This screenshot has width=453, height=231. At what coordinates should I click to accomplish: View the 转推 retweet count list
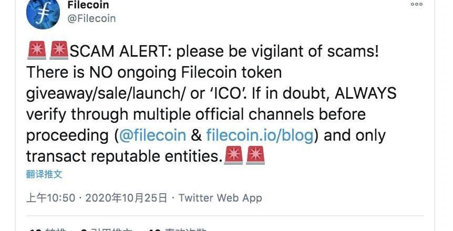(48, 229)
